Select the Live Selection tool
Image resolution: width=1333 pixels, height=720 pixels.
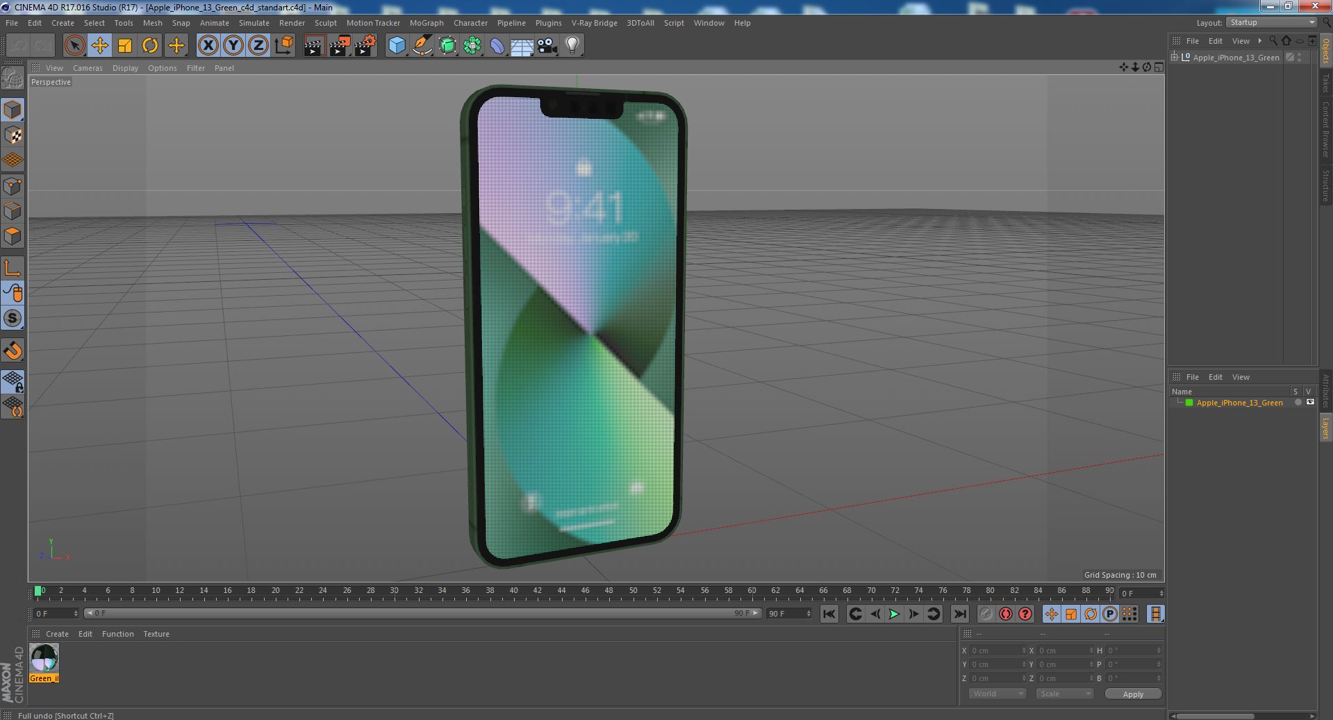coord(74,46)
